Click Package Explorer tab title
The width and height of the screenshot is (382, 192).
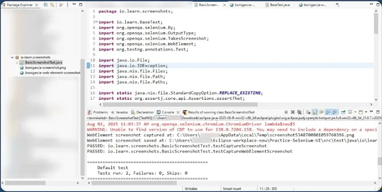[19, 5]
